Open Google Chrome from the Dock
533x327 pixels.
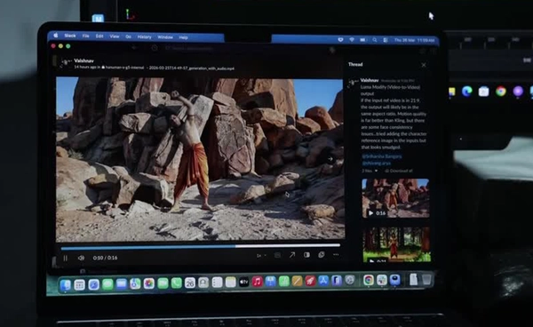[368, 280]
